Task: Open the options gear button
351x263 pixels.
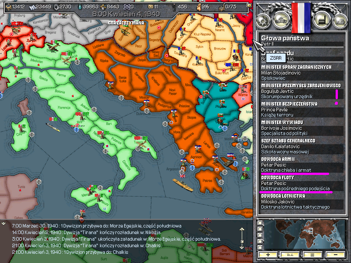Action: [264, 21]
